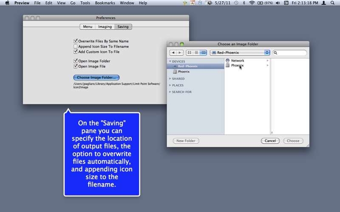This screenshot has height=212, width=340.
Task: Switch file dialog to icon view
Action: pyautogui.click(x=189, y=53)
